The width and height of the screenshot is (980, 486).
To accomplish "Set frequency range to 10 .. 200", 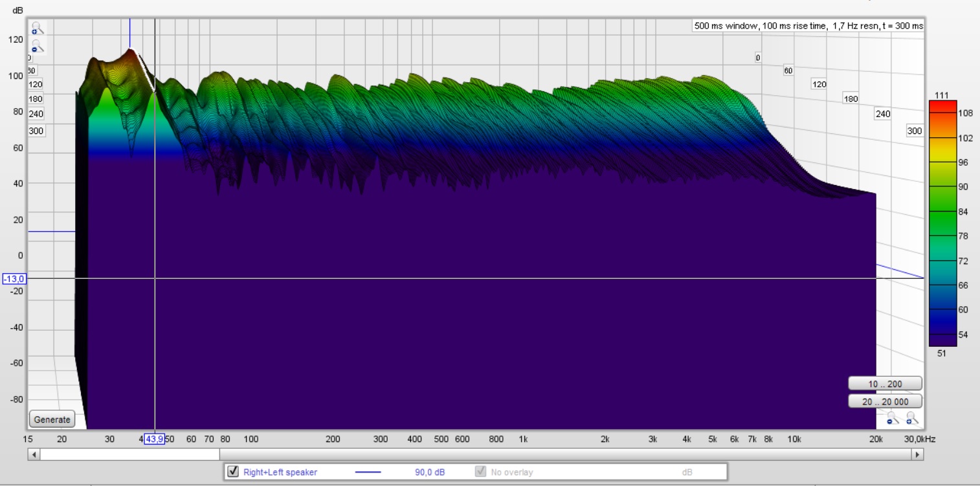I will click(x=885, y=384).
